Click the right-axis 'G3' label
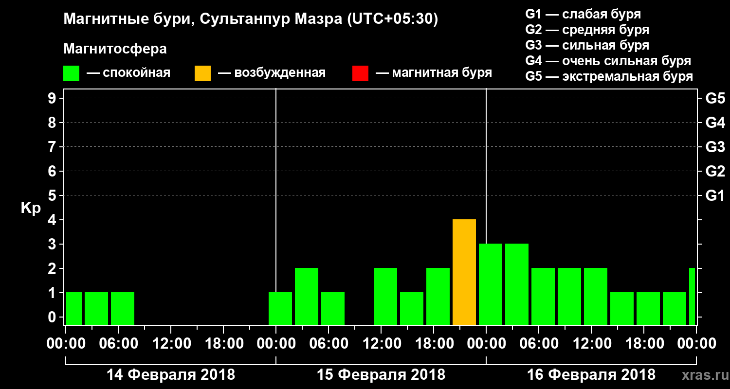 pos(715,147)
